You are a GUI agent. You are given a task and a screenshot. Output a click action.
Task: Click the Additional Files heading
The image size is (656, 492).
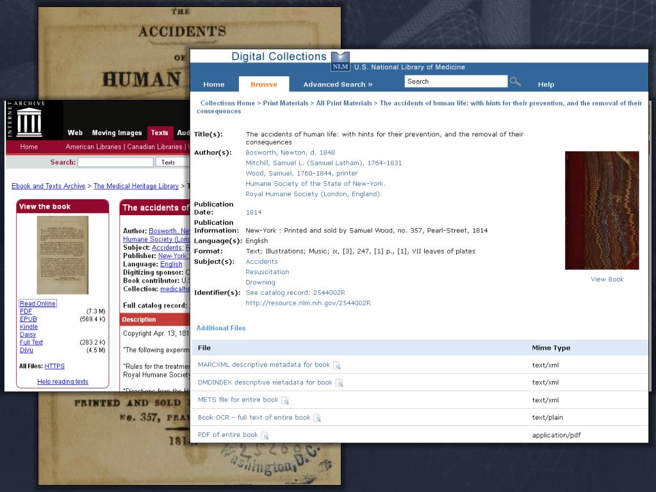pyautogui.click(x=221, y=328)
